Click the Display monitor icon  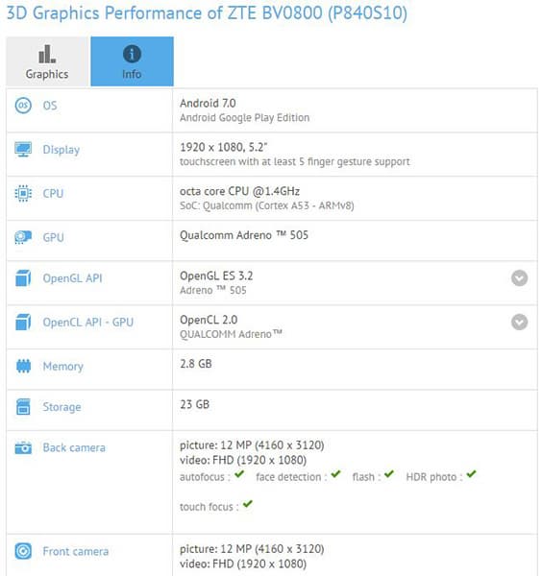(23, 150)
